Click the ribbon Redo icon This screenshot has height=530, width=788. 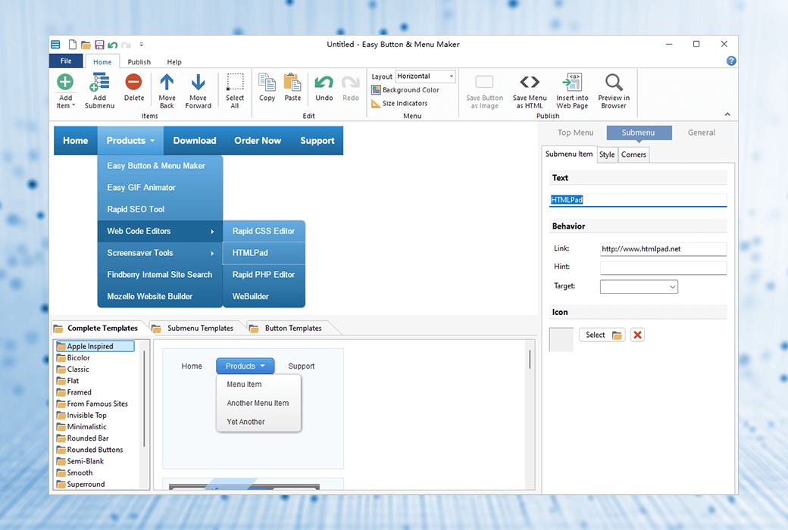pyautogui.click(x=351, y=82)
